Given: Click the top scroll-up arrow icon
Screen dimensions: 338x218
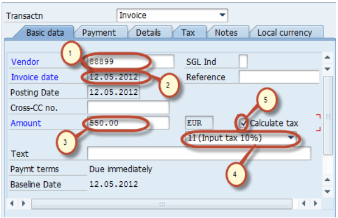Looking at the screenshot, I should pyautogui.click(x=327, y=57).
